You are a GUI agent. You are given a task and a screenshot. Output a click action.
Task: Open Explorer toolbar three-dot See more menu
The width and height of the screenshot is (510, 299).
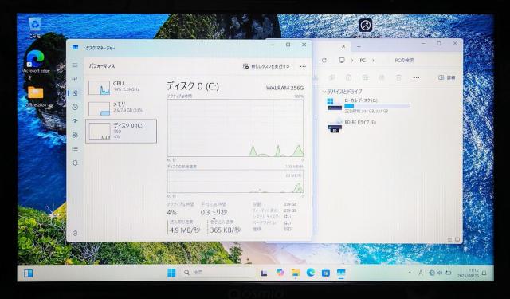tap(416, 77)
